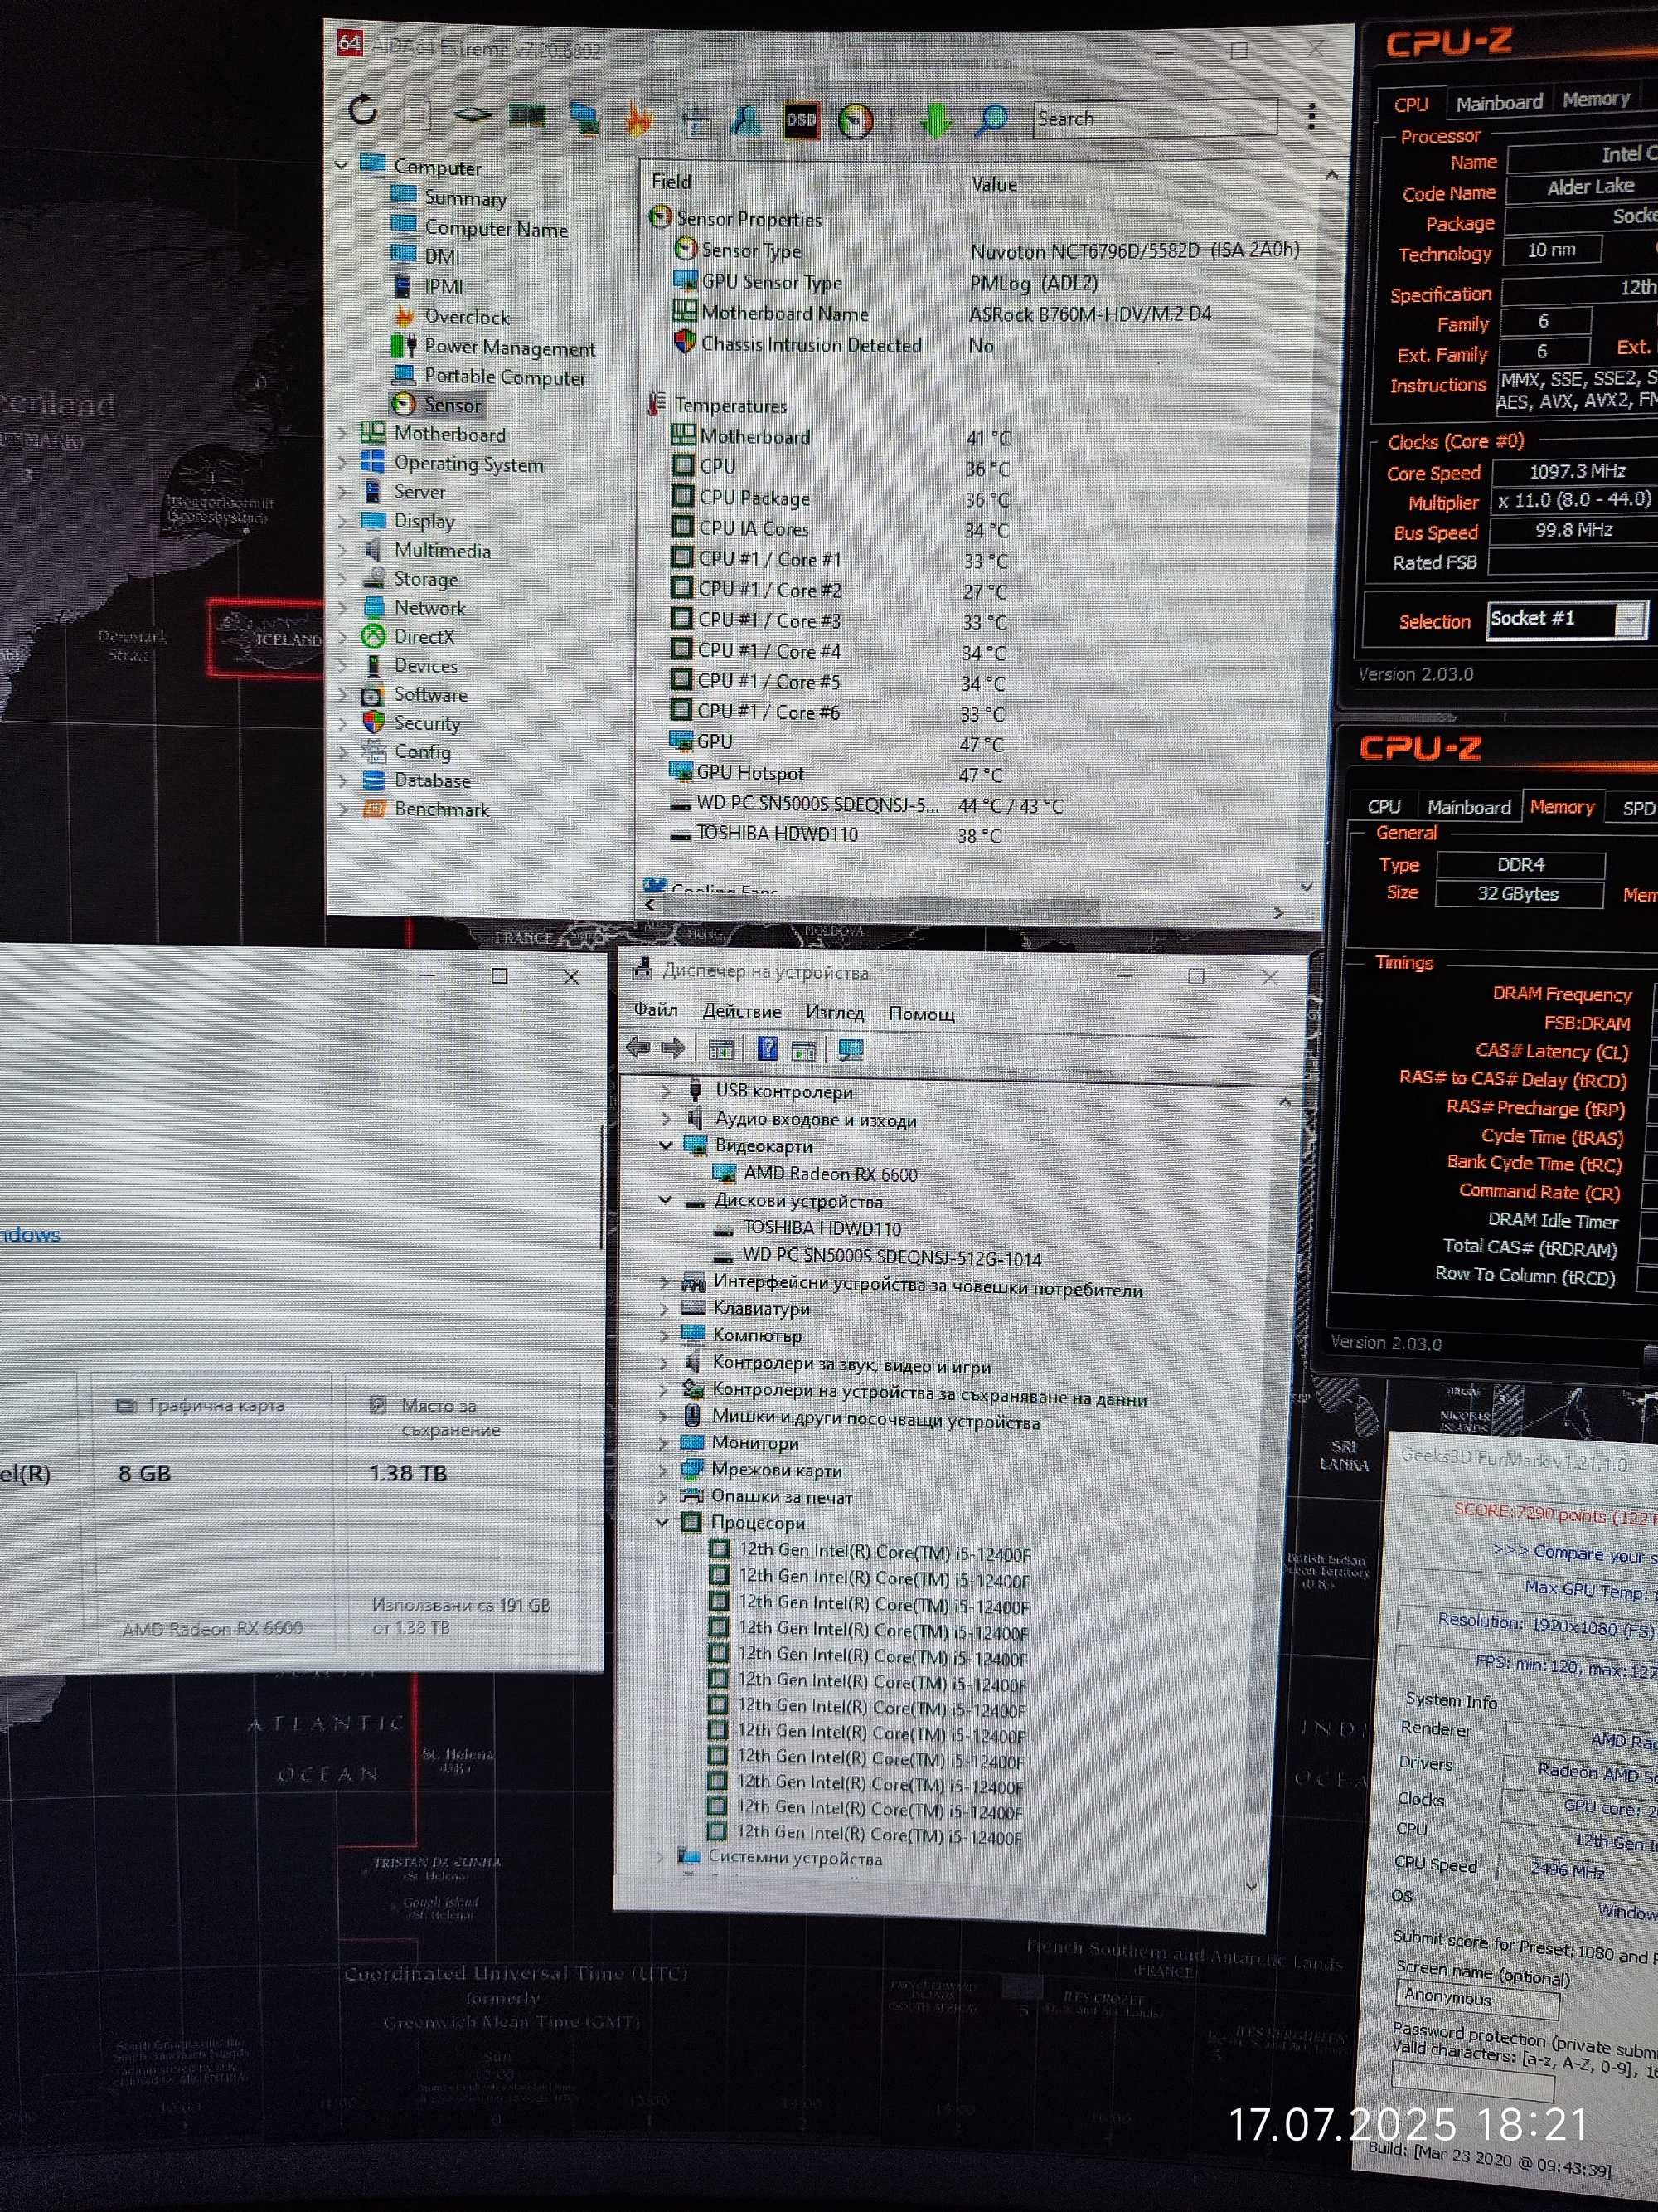Click the Security shield icon in the AIDA64 tree

[x=373, y=722]
